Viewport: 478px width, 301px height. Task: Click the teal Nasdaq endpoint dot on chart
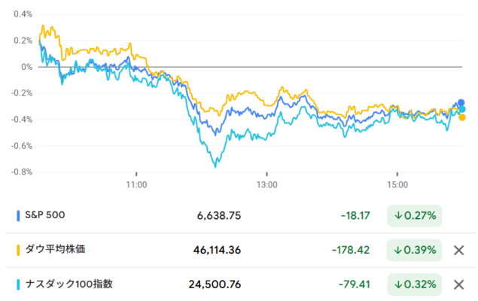(x=462, y=110)
